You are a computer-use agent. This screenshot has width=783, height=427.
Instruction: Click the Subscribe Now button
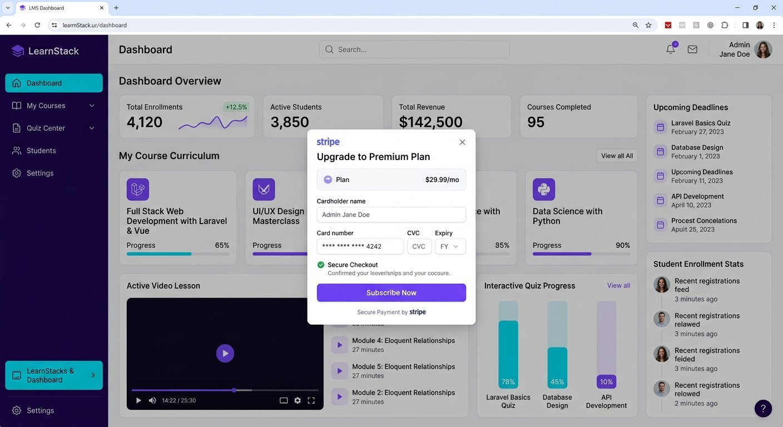point(391,292)
